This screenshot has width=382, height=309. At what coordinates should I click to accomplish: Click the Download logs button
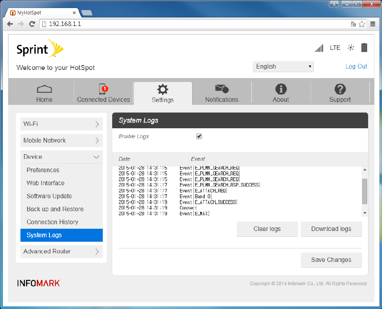coord(331,229)
